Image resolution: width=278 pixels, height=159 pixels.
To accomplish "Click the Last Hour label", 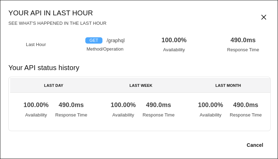I will click(x=36, y=45).
